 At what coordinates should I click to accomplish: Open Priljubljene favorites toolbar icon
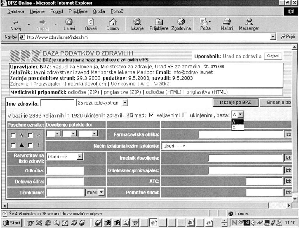tap(159, 25)
